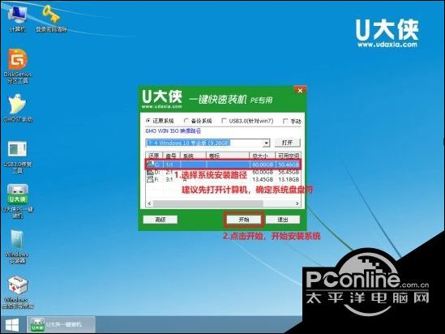Open the golden key login password icon

click(51, 19)
